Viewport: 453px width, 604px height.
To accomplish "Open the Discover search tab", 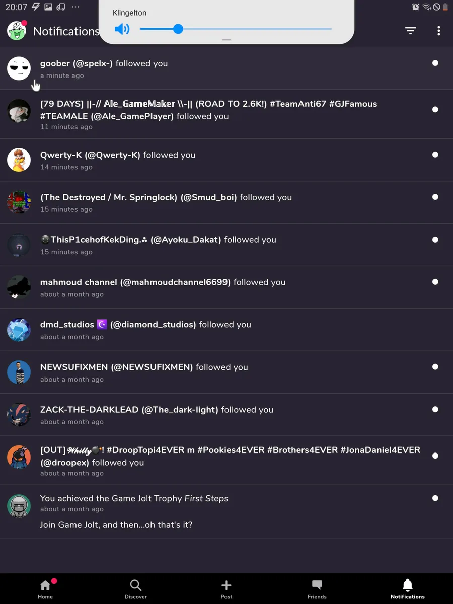I will [x=136, y=589].
